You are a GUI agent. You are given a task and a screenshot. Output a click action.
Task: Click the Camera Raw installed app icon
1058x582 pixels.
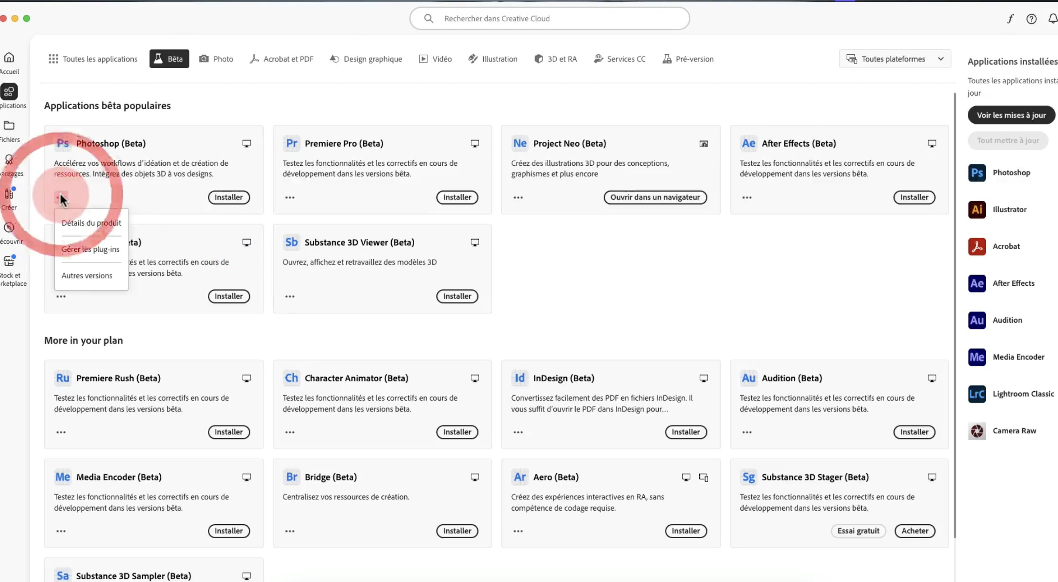coord(977,431)
